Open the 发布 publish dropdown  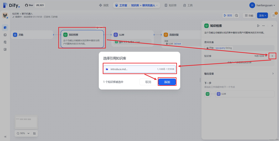click(262, 16)
